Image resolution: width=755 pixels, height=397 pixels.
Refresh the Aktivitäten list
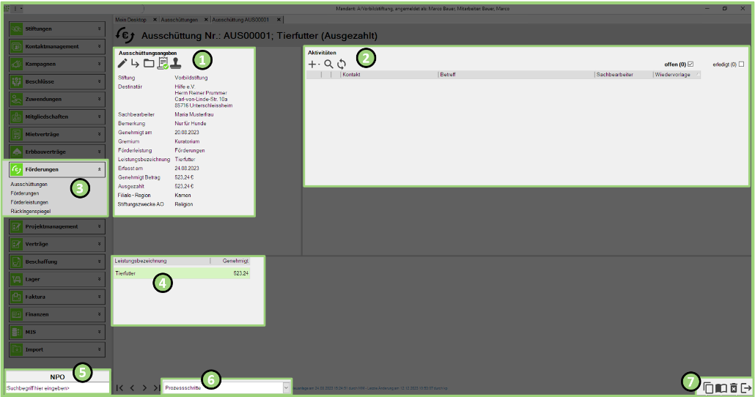342,64
